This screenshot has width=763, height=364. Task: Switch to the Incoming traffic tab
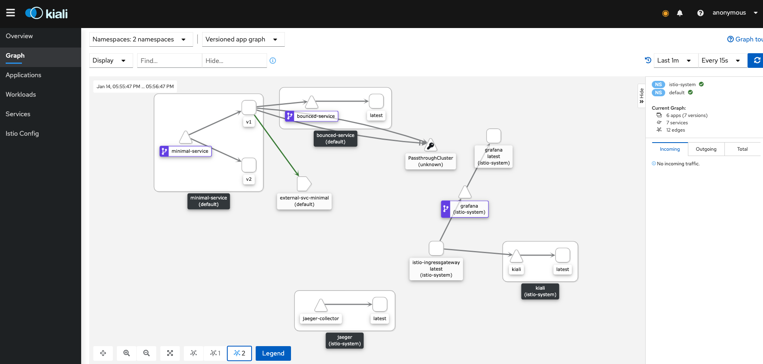(670, 149)
